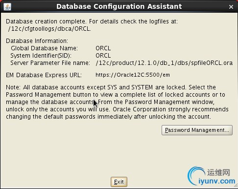Click the note about locked database accounts
The height and width of the screenshot is (189, 238).
tap(117, 102)
